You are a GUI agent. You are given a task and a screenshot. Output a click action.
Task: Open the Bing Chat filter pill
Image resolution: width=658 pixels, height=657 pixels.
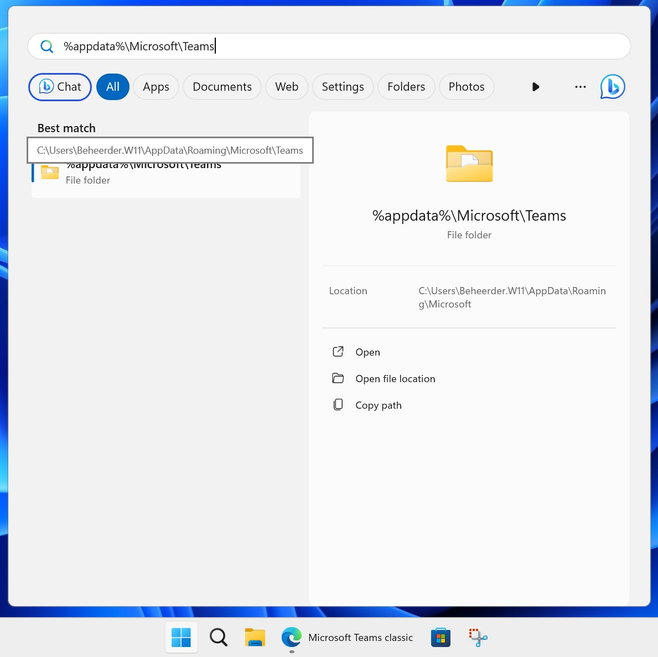[x=60, y=87]
